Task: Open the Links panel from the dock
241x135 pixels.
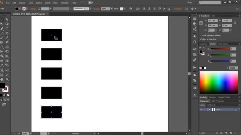Action: point(195,49)
